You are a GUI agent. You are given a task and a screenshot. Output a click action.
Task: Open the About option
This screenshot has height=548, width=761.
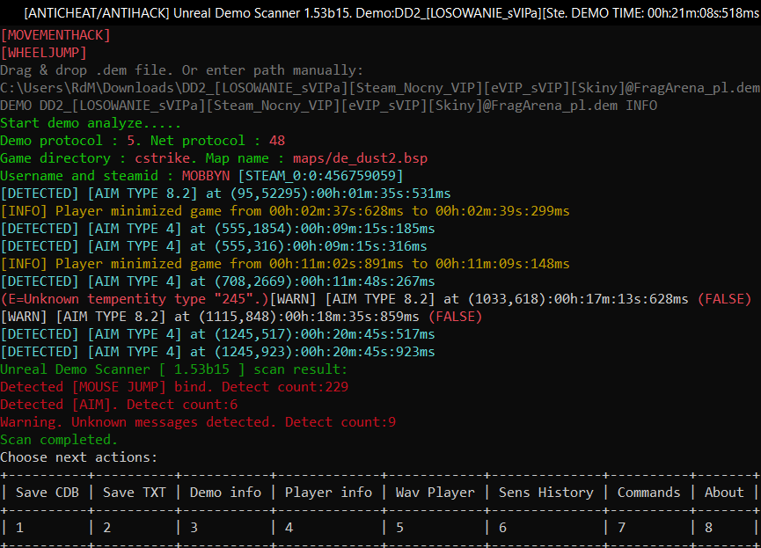pyautogui.click(x=724, y=493)
